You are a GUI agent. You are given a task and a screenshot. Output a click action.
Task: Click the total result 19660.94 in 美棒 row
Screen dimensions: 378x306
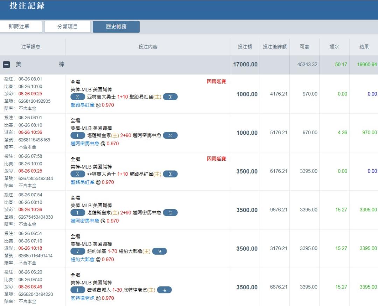click(x=367, y=65)
